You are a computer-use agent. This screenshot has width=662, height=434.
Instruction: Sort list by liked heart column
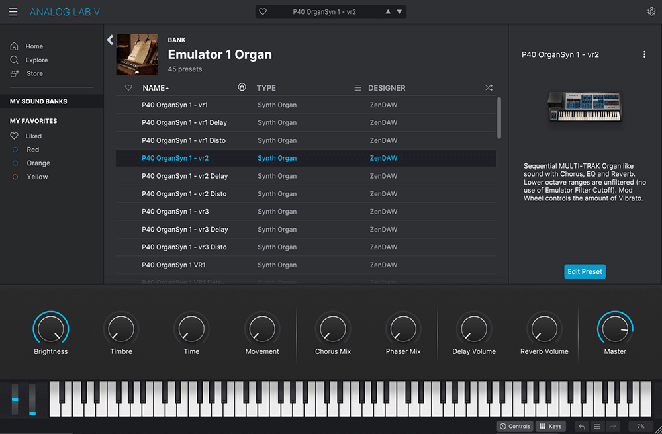(x=128, y=88)
